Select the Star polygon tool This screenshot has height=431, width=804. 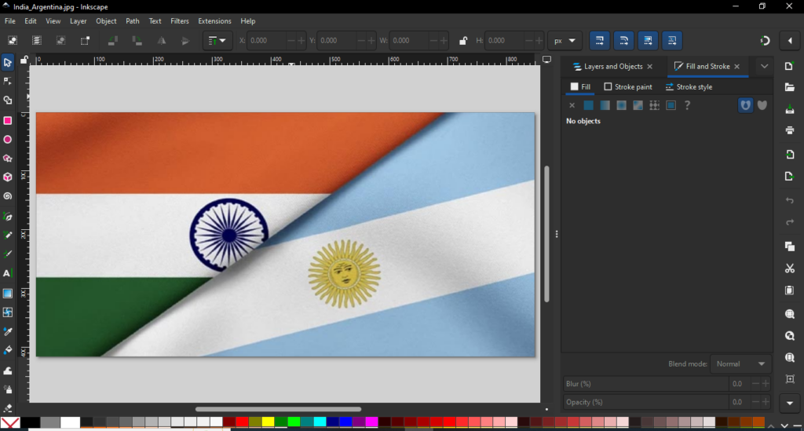[x=8, y=159]
